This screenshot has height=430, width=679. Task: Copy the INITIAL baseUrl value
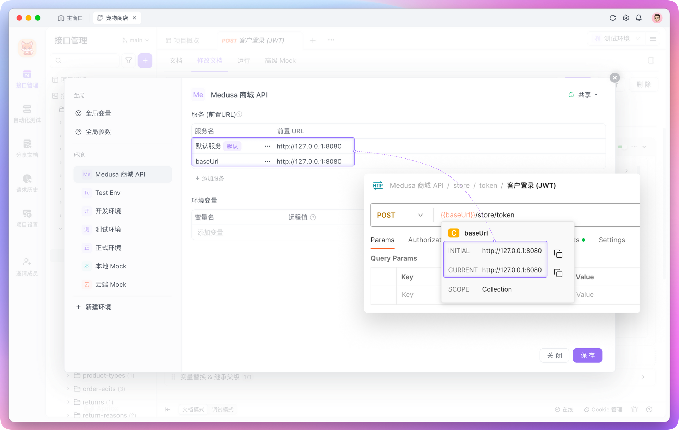pyautogui.click(x=558, y=254)
